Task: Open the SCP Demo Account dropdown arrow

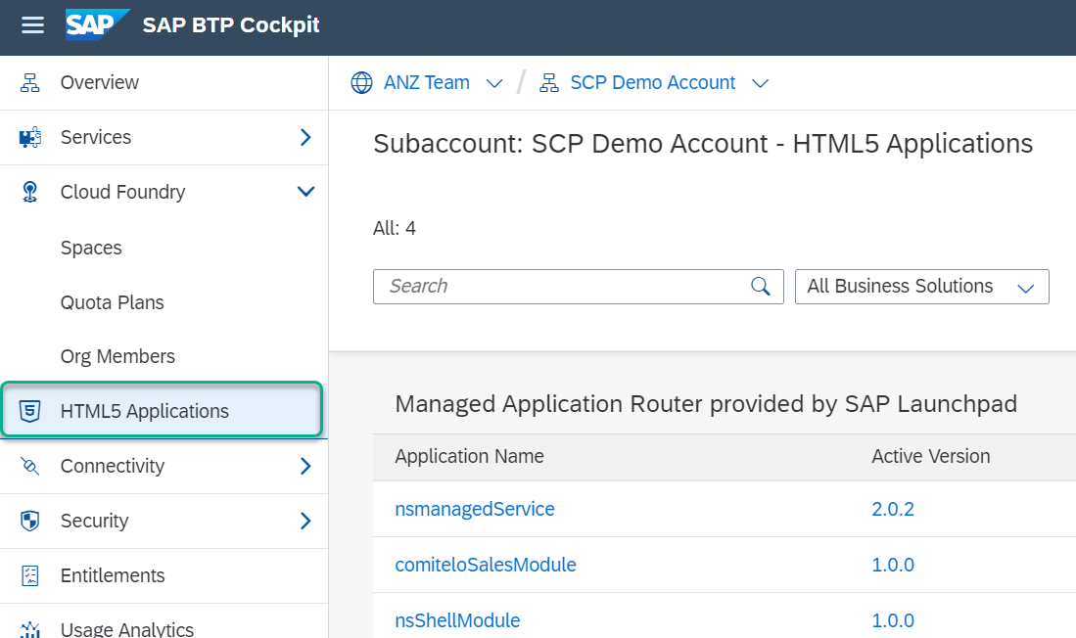Action: click(x=760, y=84)
